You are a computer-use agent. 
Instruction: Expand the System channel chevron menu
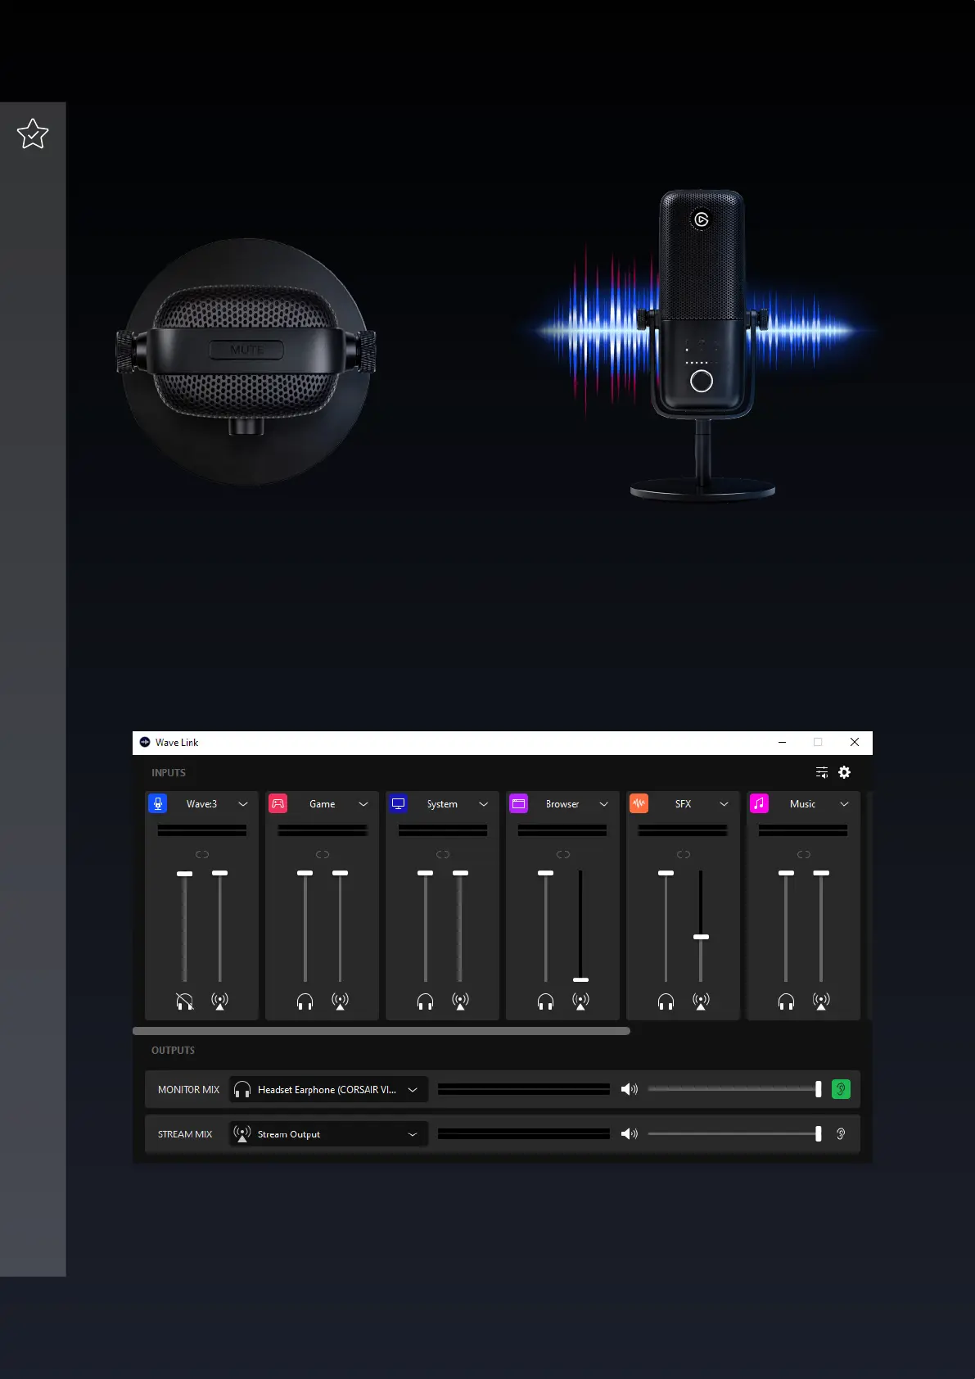tap(484, 804)
